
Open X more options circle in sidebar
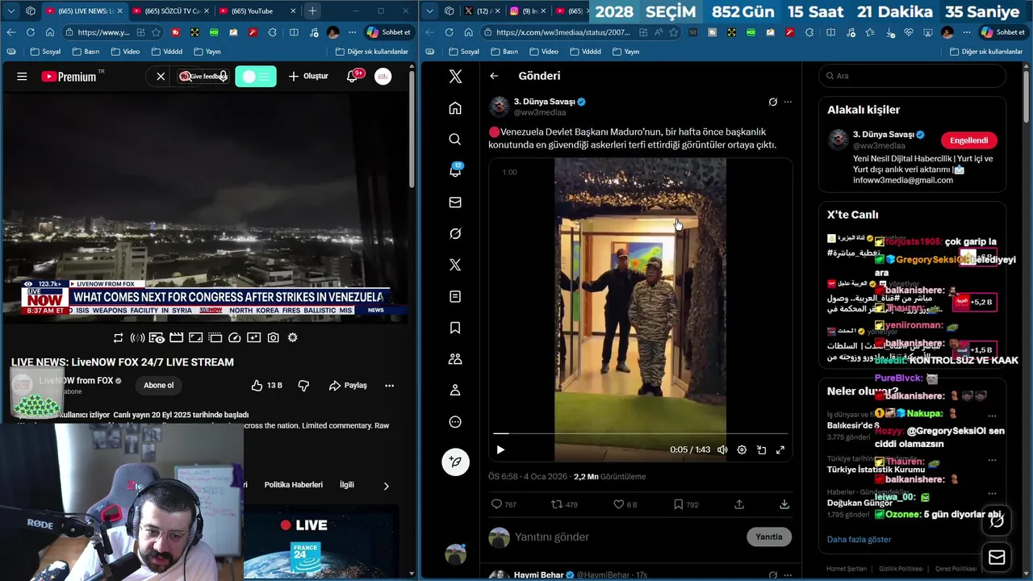[455, 422]
